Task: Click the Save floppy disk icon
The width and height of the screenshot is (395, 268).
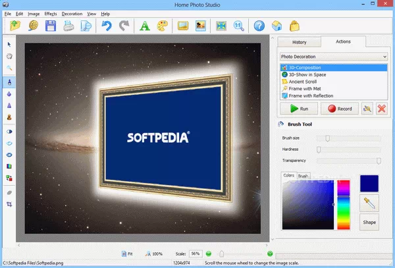Action: (51, 26)
